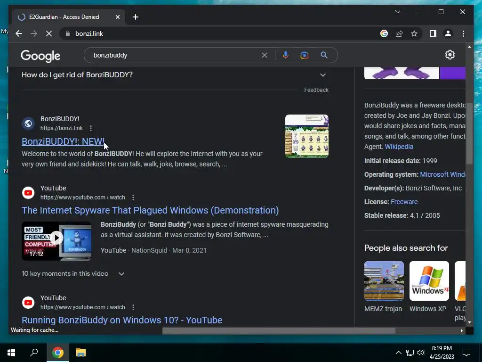Screen dimensions: 482x362
Task: Show hidden system tray icons
Action: click(x=398, y=353)
